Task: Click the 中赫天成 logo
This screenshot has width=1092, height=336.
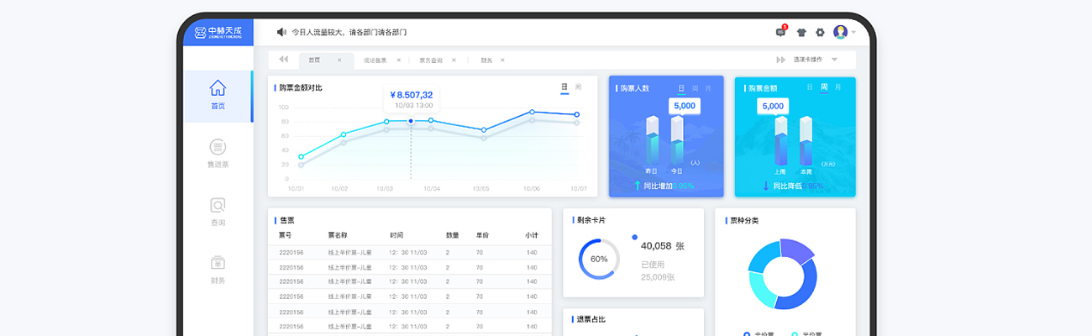Action: [x=218, y=32]
